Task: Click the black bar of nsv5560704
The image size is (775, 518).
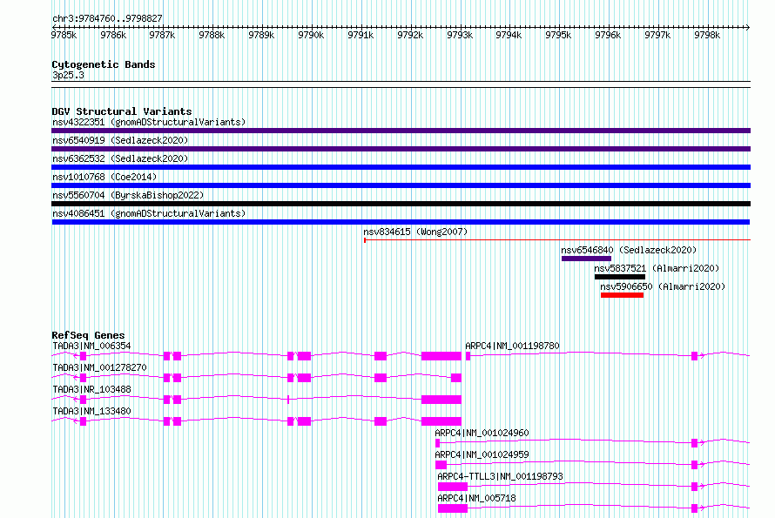Action: click(401, 204)
